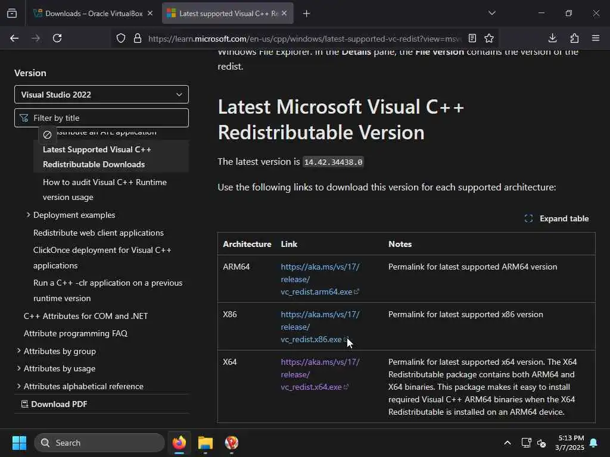
Task: Click the Download PDF button
Action: coord(54,404)
